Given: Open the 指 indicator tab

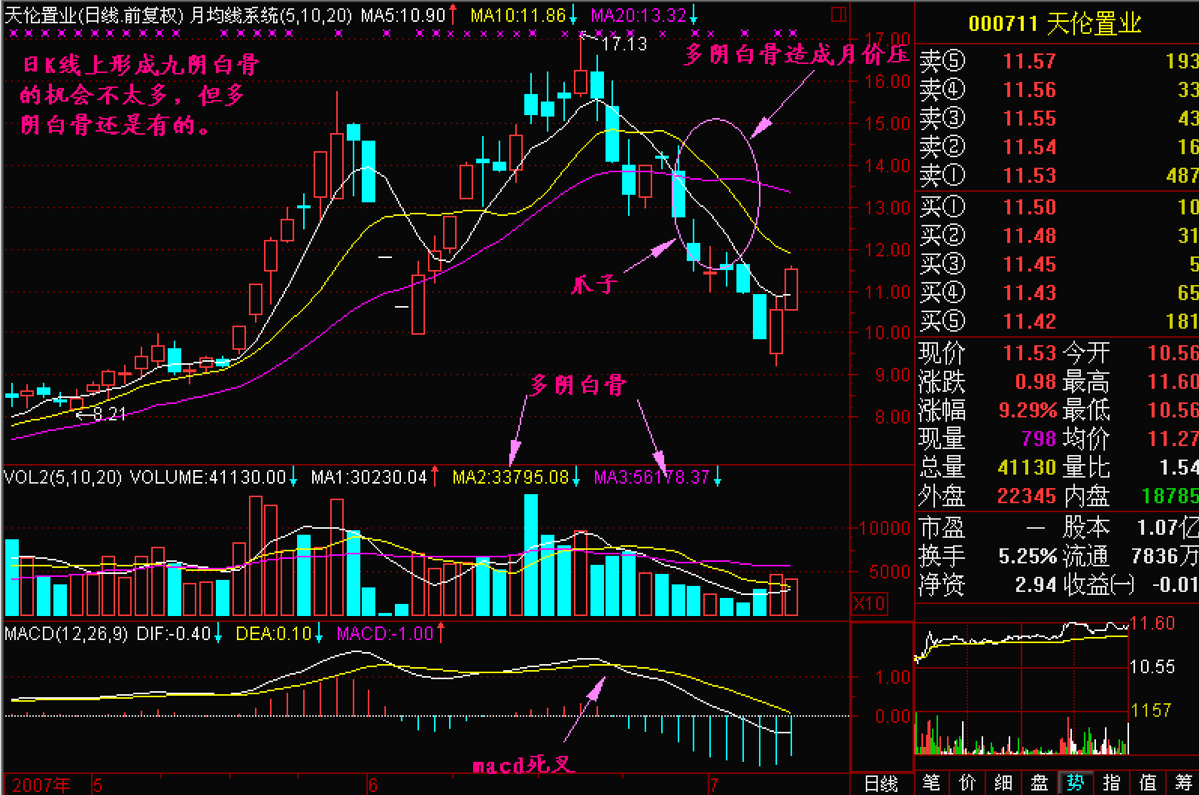Looking at the screenshot, I should [x=1112, y=783].
